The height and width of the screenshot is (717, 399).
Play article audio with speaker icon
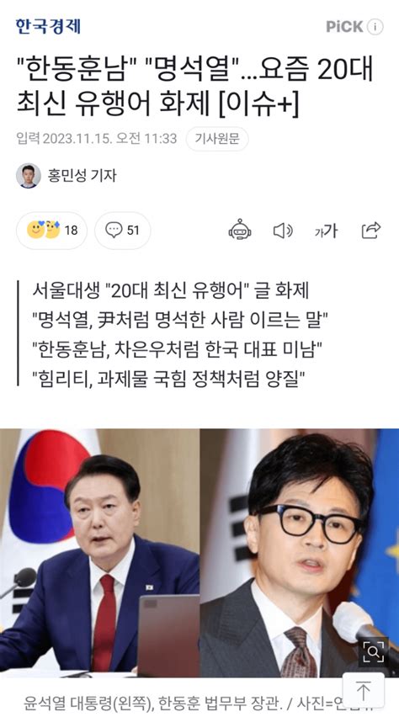[x=283, y=231]
